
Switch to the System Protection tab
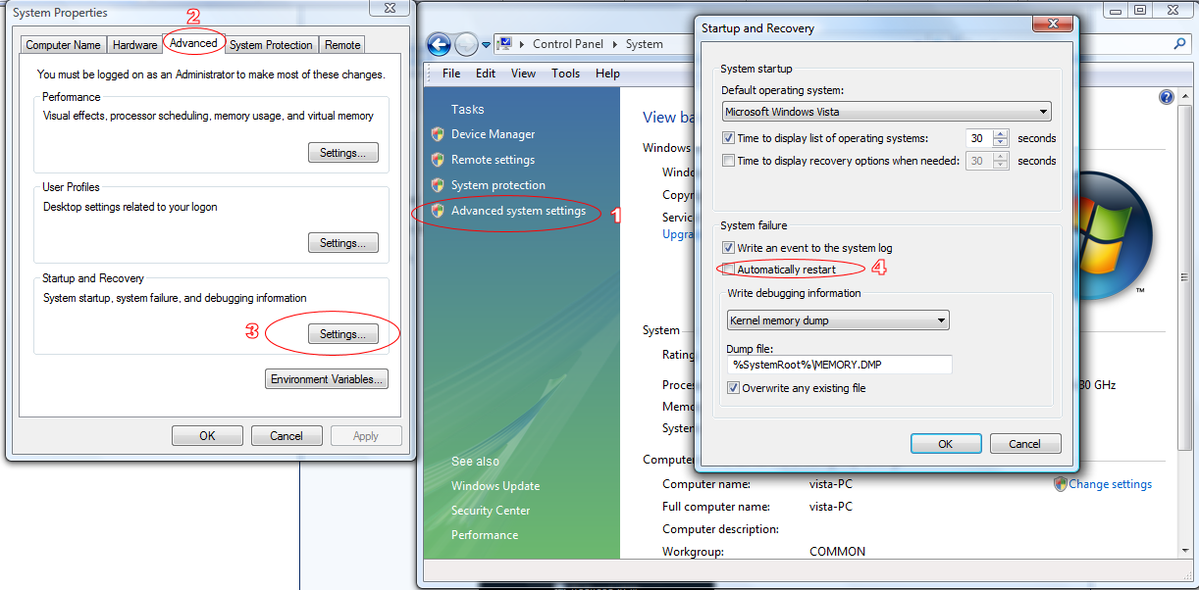[x=272, y=45]
